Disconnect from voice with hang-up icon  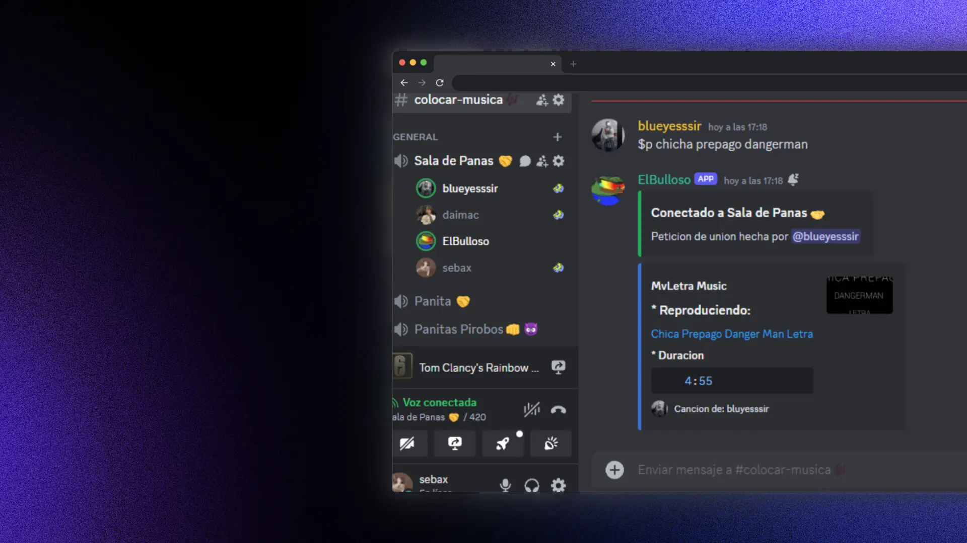[x=559, y=410]
